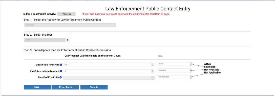Open the Actual status dropdown for Citizen calls
The image size is (275, 96).
pos(174,64)
